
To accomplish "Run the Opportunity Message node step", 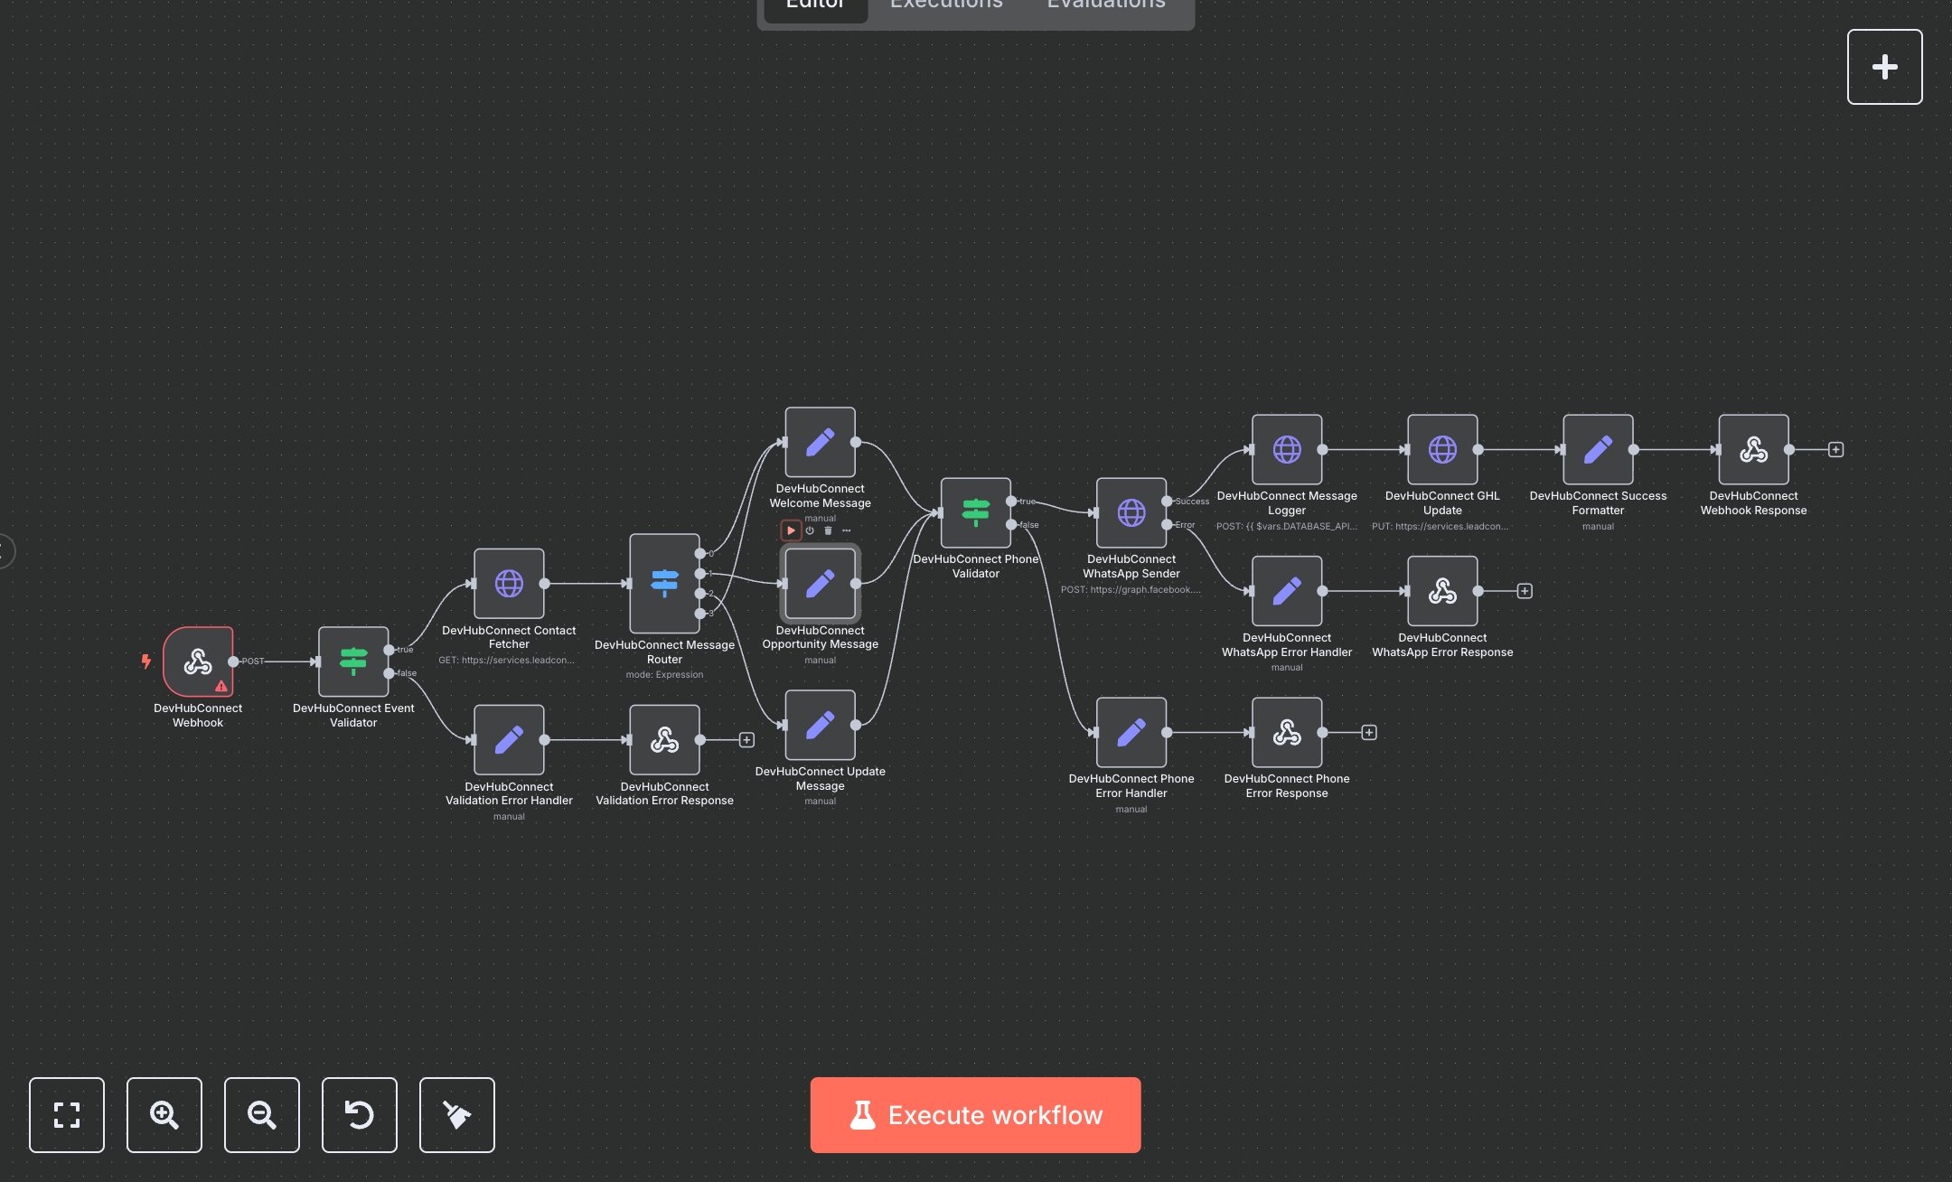I will [x=791, y=530].
